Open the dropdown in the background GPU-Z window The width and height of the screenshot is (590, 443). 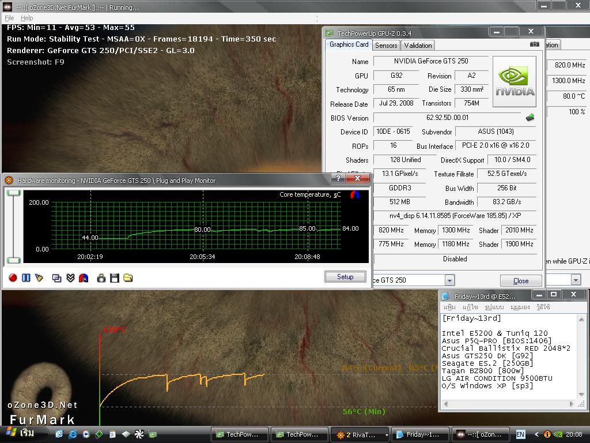[576, 280]
